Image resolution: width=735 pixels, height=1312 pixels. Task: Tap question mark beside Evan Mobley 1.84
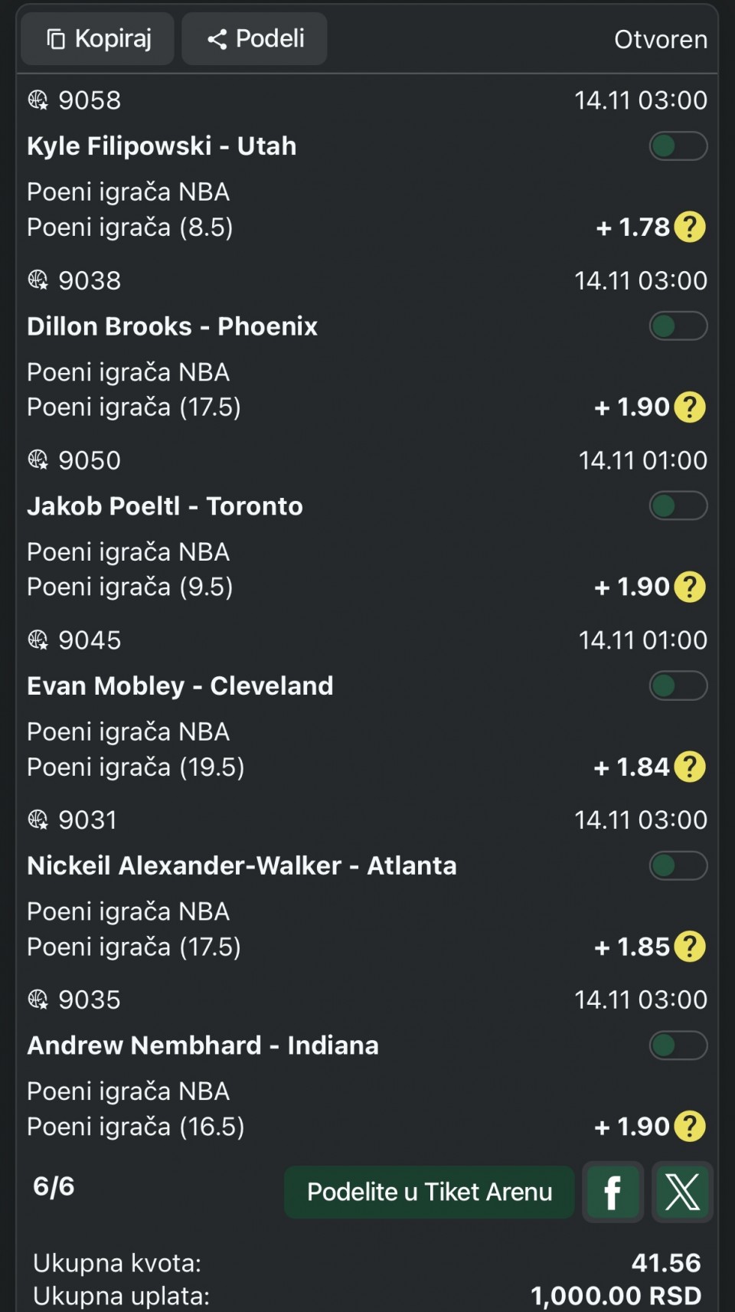click(690, 767)
